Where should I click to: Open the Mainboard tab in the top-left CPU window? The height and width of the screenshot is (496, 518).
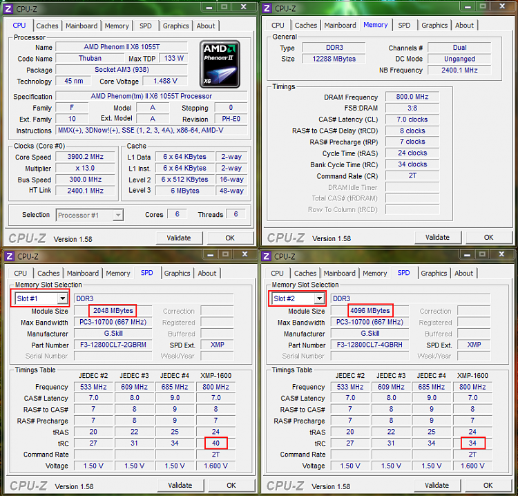pos(81,26)
